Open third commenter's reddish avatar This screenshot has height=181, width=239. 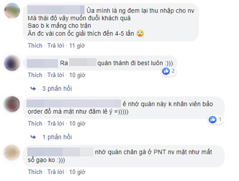click(x=12, y=104)
